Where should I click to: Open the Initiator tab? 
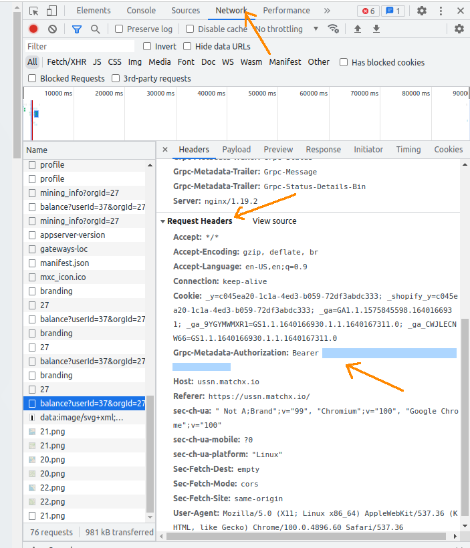[368, 150]
